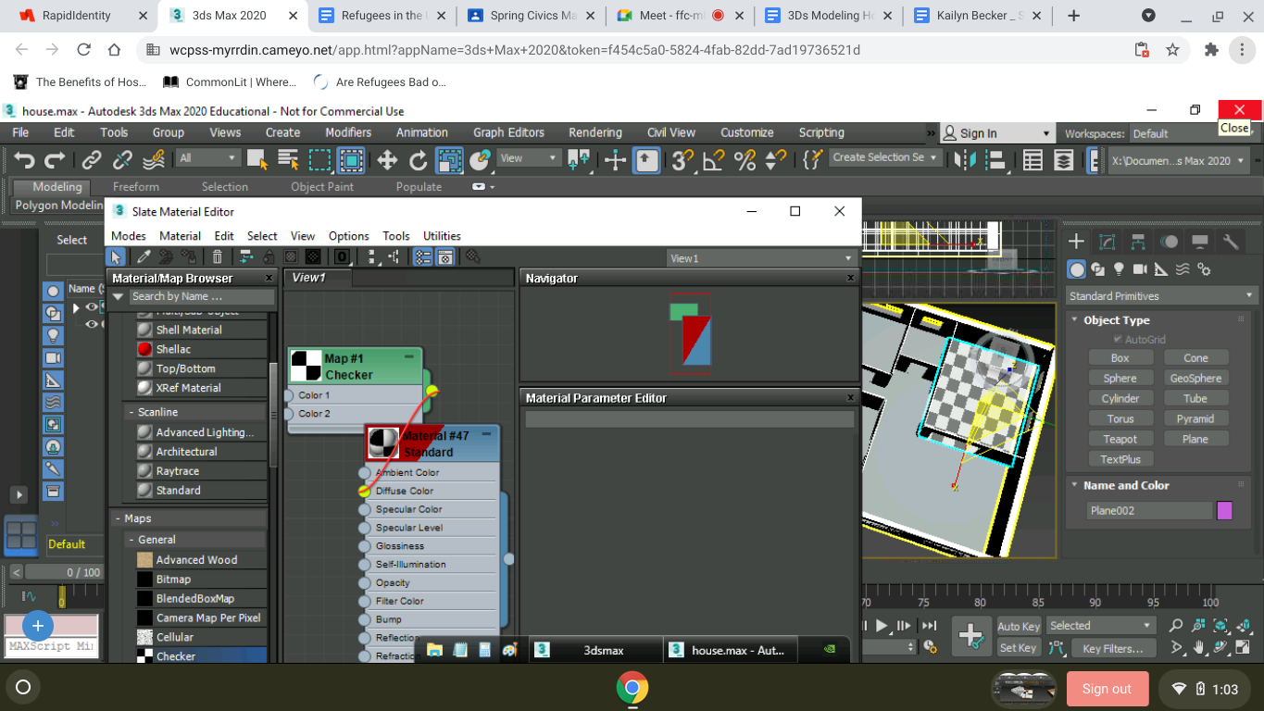This screenshot has height=711, width=1264.
Task: Click the object color swatch next to Plane002
Action: pyautogui.click(x=1223, y=510)
